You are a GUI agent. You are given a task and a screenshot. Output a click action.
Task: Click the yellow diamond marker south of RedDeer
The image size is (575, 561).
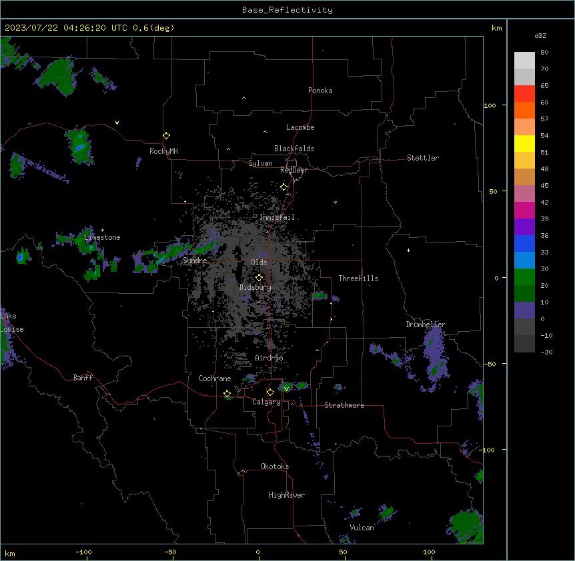point(283,187)
